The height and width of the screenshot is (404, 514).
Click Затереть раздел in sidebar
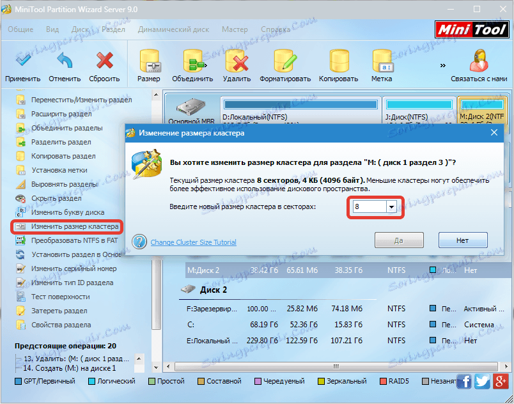pyautogui.click(x=52, y=311)
